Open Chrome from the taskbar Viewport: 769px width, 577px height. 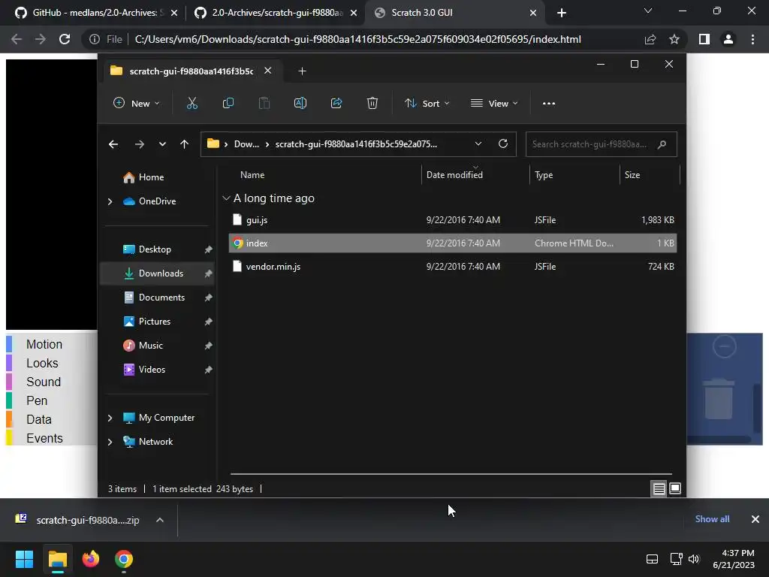point(124,559)
